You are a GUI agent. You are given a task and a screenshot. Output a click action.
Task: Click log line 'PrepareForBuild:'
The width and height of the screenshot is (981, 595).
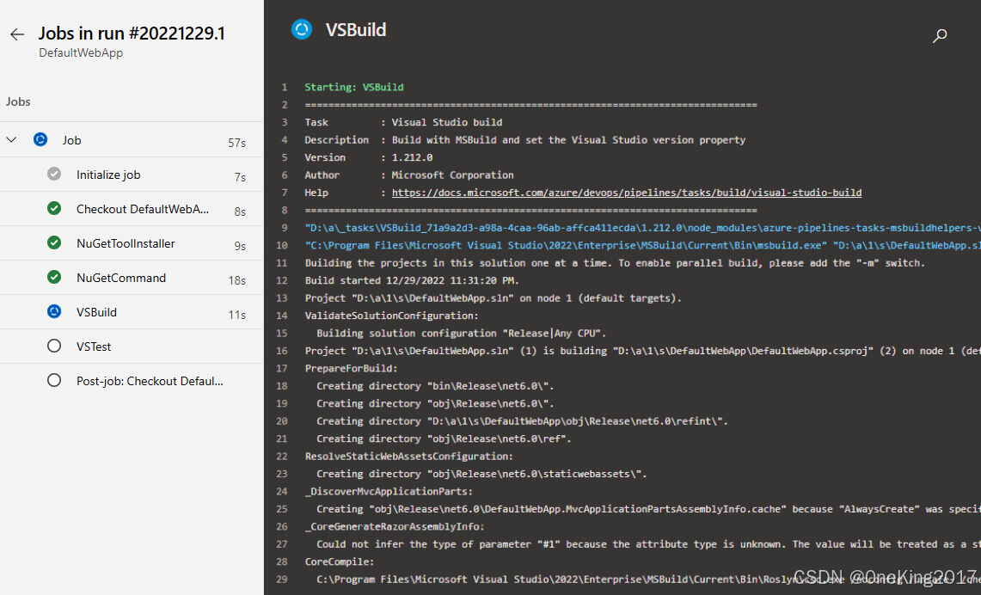point(351,369)
